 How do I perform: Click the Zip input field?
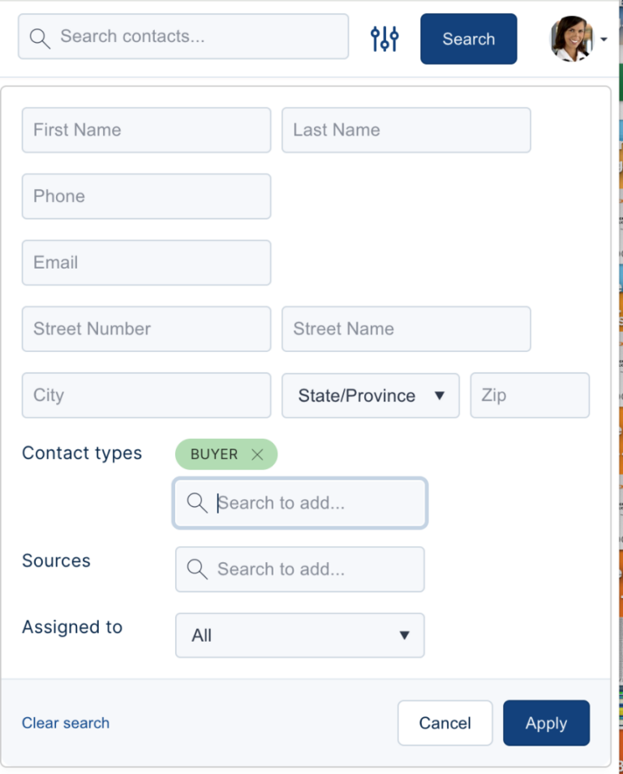click(x=529, y=395)
